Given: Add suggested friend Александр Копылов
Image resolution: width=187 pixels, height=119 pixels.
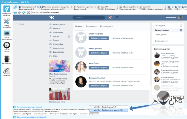Looking at the screenshot, I should pos(169,73).
